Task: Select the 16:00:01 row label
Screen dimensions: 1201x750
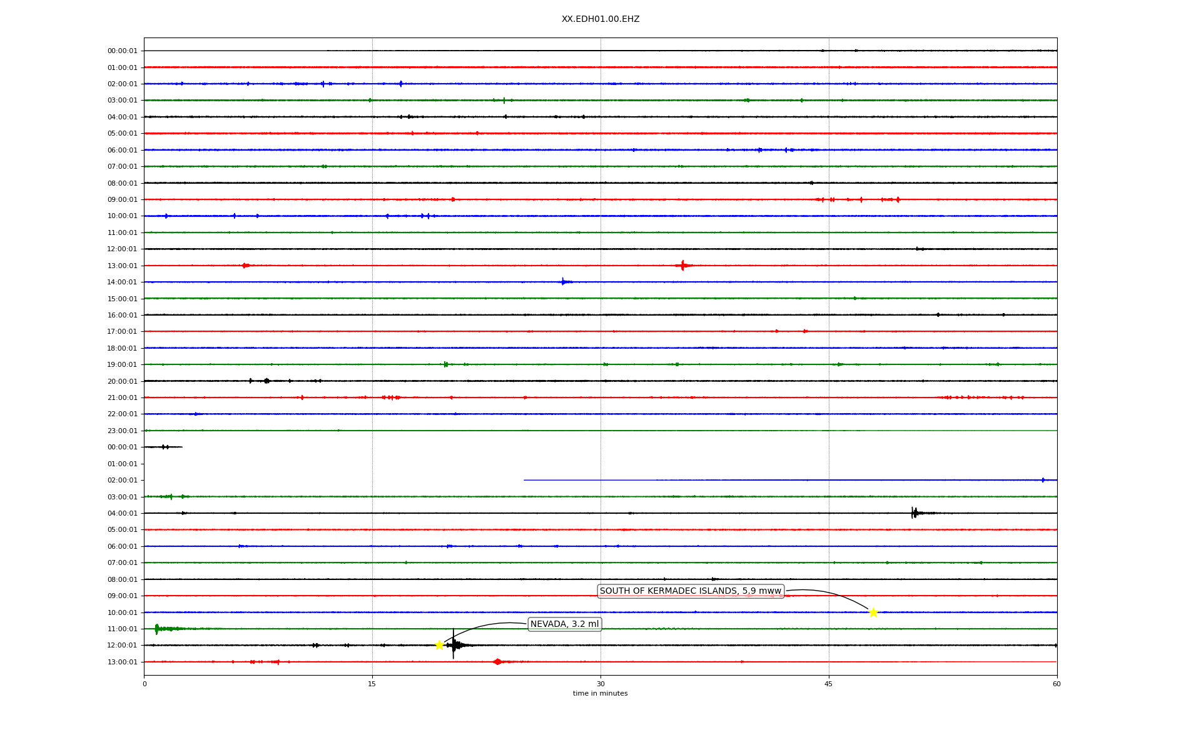Action: coord(122,316)
